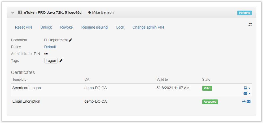
Task: Print the Smartcard Logon certificate
Action: (x=245, y=88)
